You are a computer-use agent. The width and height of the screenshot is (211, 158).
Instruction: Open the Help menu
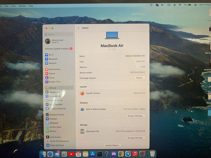tap(31, 6)
